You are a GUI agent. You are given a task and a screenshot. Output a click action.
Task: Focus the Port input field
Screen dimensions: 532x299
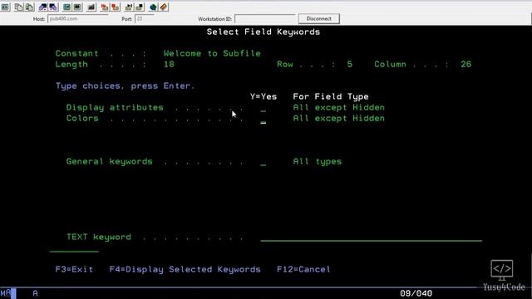[x=144, y=18]
